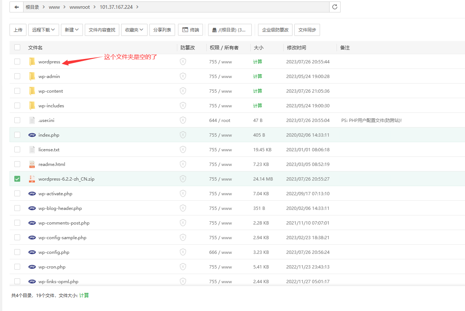The height and width of the screenshot is (311, 465).
Task: Expand the 收藏夹 dropdown
Action: [x=134, y=30]
